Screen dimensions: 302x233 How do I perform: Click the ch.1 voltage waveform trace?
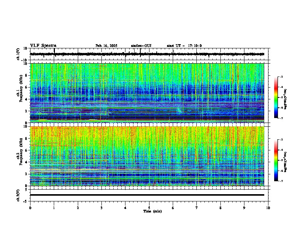pos(147,54)
